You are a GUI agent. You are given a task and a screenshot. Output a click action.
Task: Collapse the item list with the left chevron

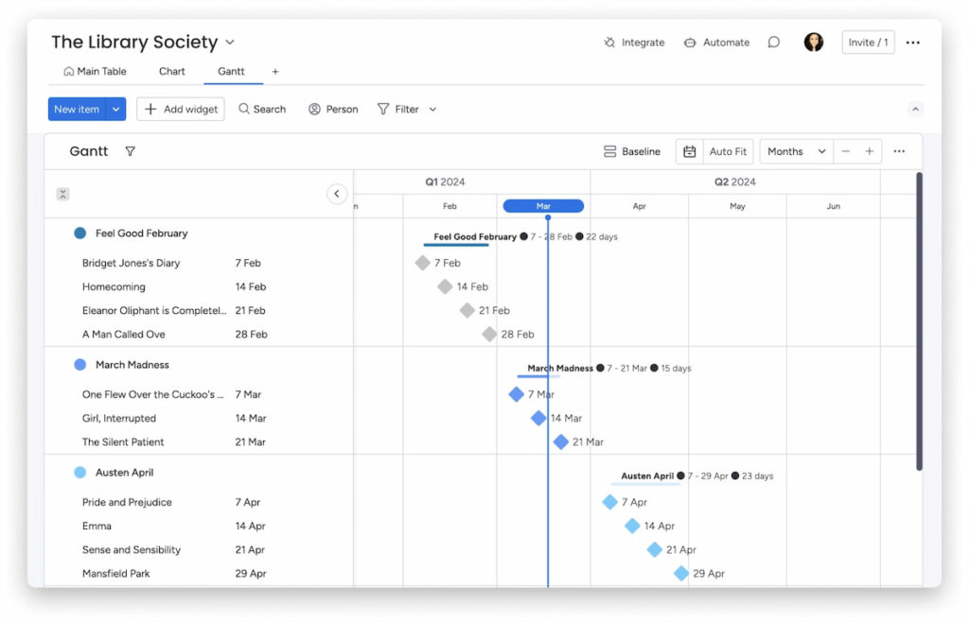click(337, 193)
